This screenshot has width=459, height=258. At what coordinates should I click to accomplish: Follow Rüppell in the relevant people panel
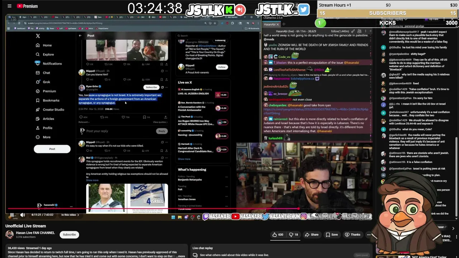222,67
